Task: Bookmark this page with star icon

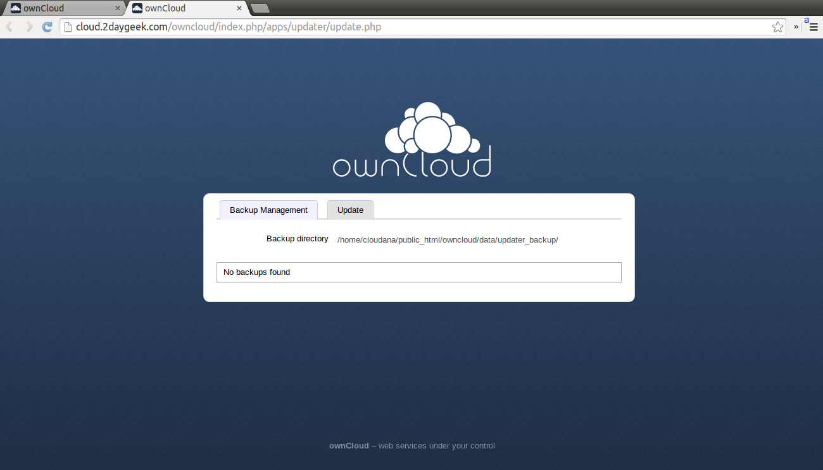Action: [777, 27]
